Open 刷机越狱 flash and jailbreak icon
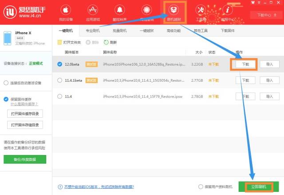Image resolution: width=284 pixels, height=195 pixels. tap(174, 10)
